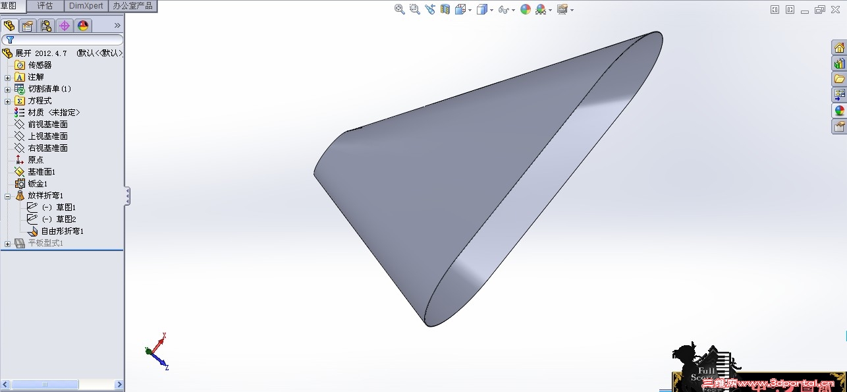Click the View Orientation cube icon

460,9
